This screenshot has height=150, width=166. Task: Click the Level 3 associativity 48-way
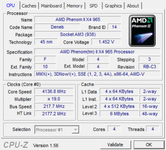tap(150, 114)
